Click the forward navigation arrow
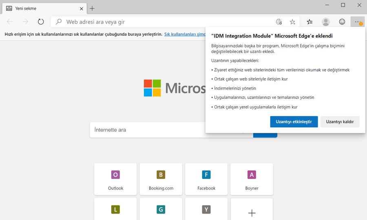The height and width of the screenshot is (220, 367). 25,22
